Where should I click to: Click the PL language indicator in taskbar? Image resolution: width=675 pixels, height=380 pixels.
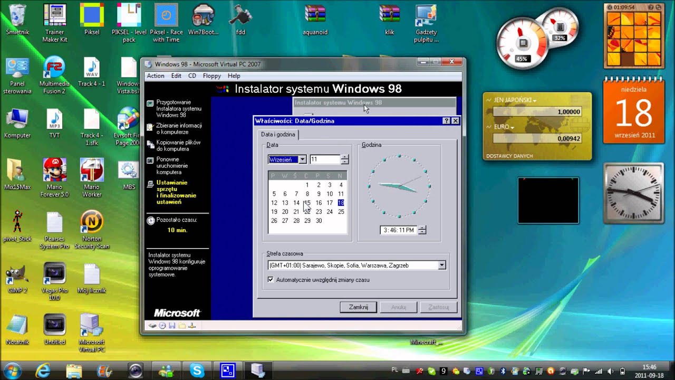tap(395, 370)
